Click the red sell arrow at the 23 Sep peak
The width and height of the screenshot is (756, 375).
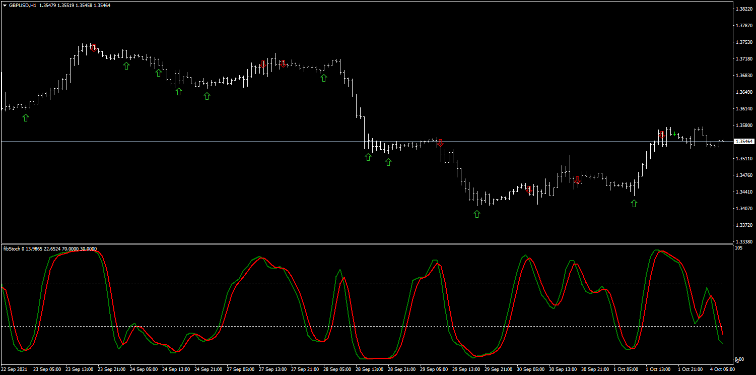[94, 48]
